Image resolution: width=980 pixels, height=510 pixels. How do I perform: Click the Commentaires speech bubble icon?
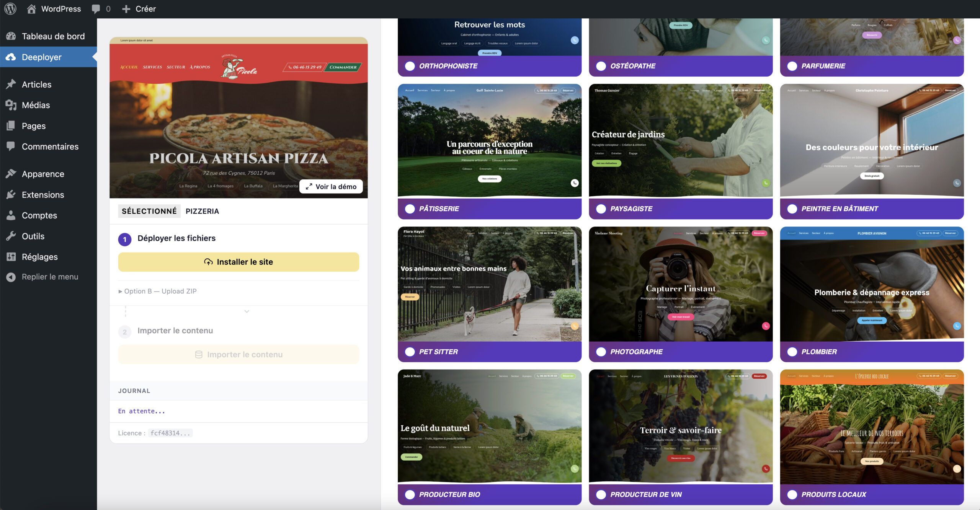pyautogui.click(x=11, y=146)
